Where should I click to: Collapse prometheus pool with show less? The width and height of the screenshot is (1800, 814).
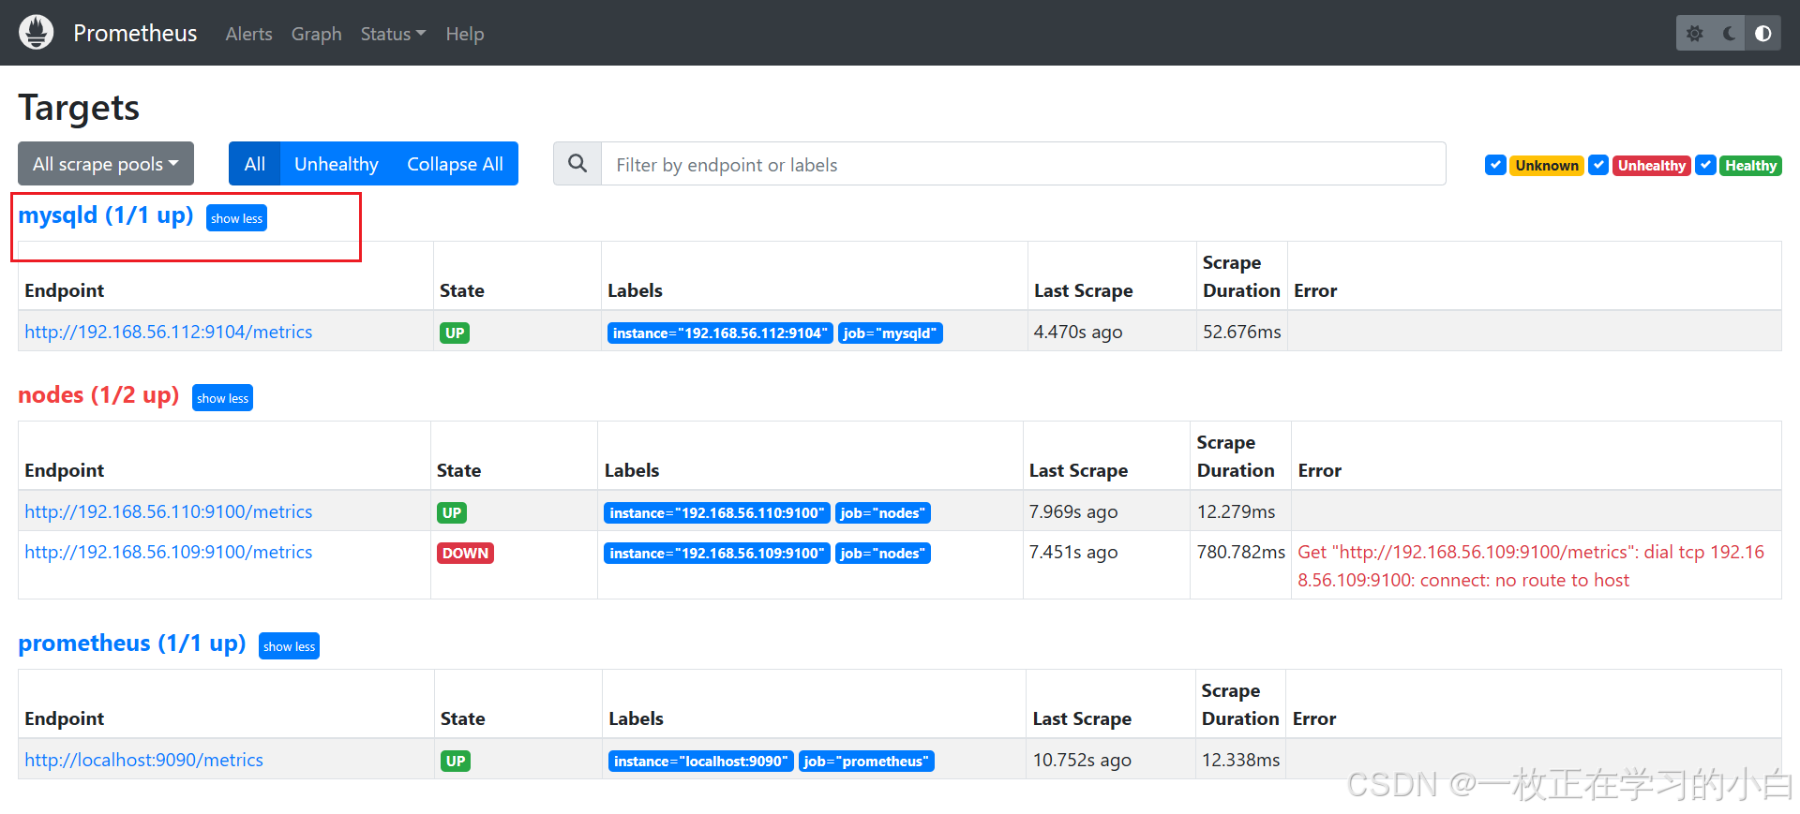point(289,646)
